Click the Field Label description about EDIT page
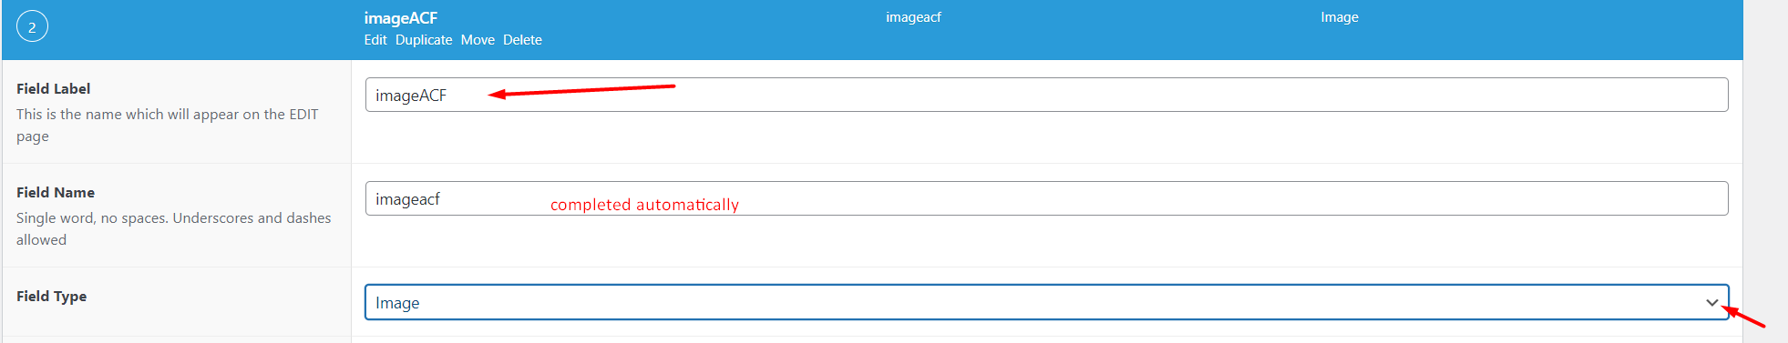 (x=168, y=126)
